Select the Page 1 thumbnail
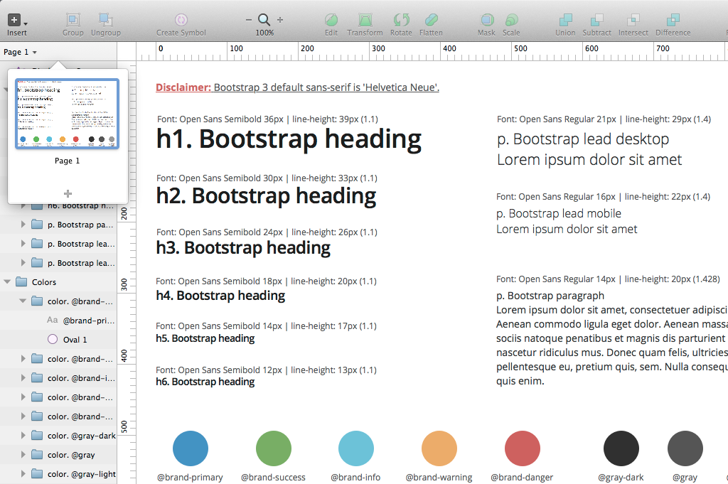The image size is (728, 484). 68,114
